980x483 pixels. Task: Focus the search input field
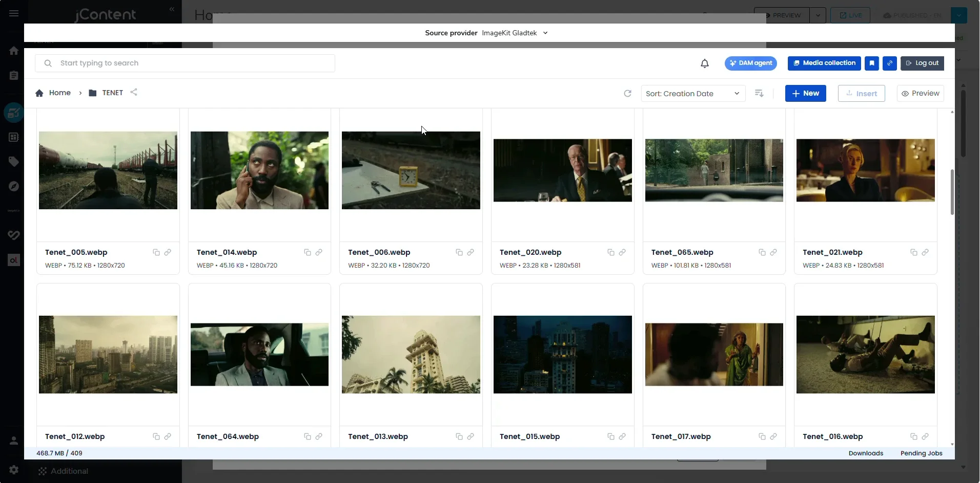pos(185,63)
